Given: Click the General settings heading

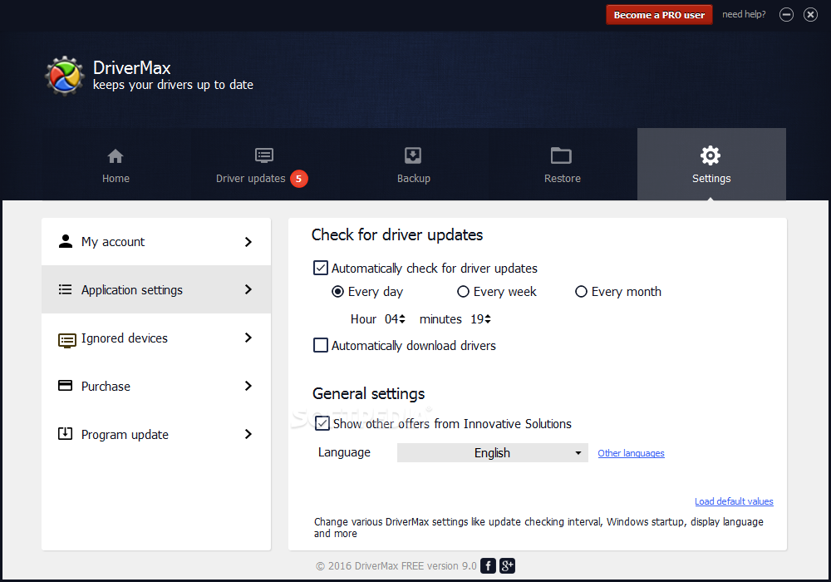Looking at the screenshot, I should pos(368,394).
